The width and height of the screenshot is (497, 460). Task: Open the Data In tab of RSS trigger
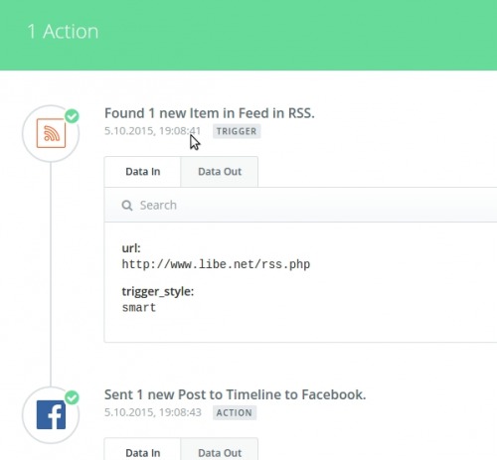(143, 172)
